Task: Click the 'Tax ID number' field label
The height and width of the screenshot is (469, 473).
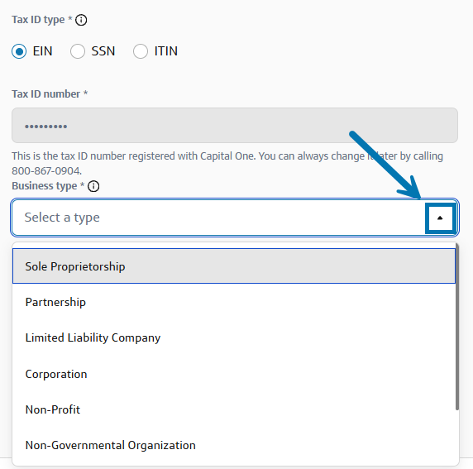Action: coord(45,94)
